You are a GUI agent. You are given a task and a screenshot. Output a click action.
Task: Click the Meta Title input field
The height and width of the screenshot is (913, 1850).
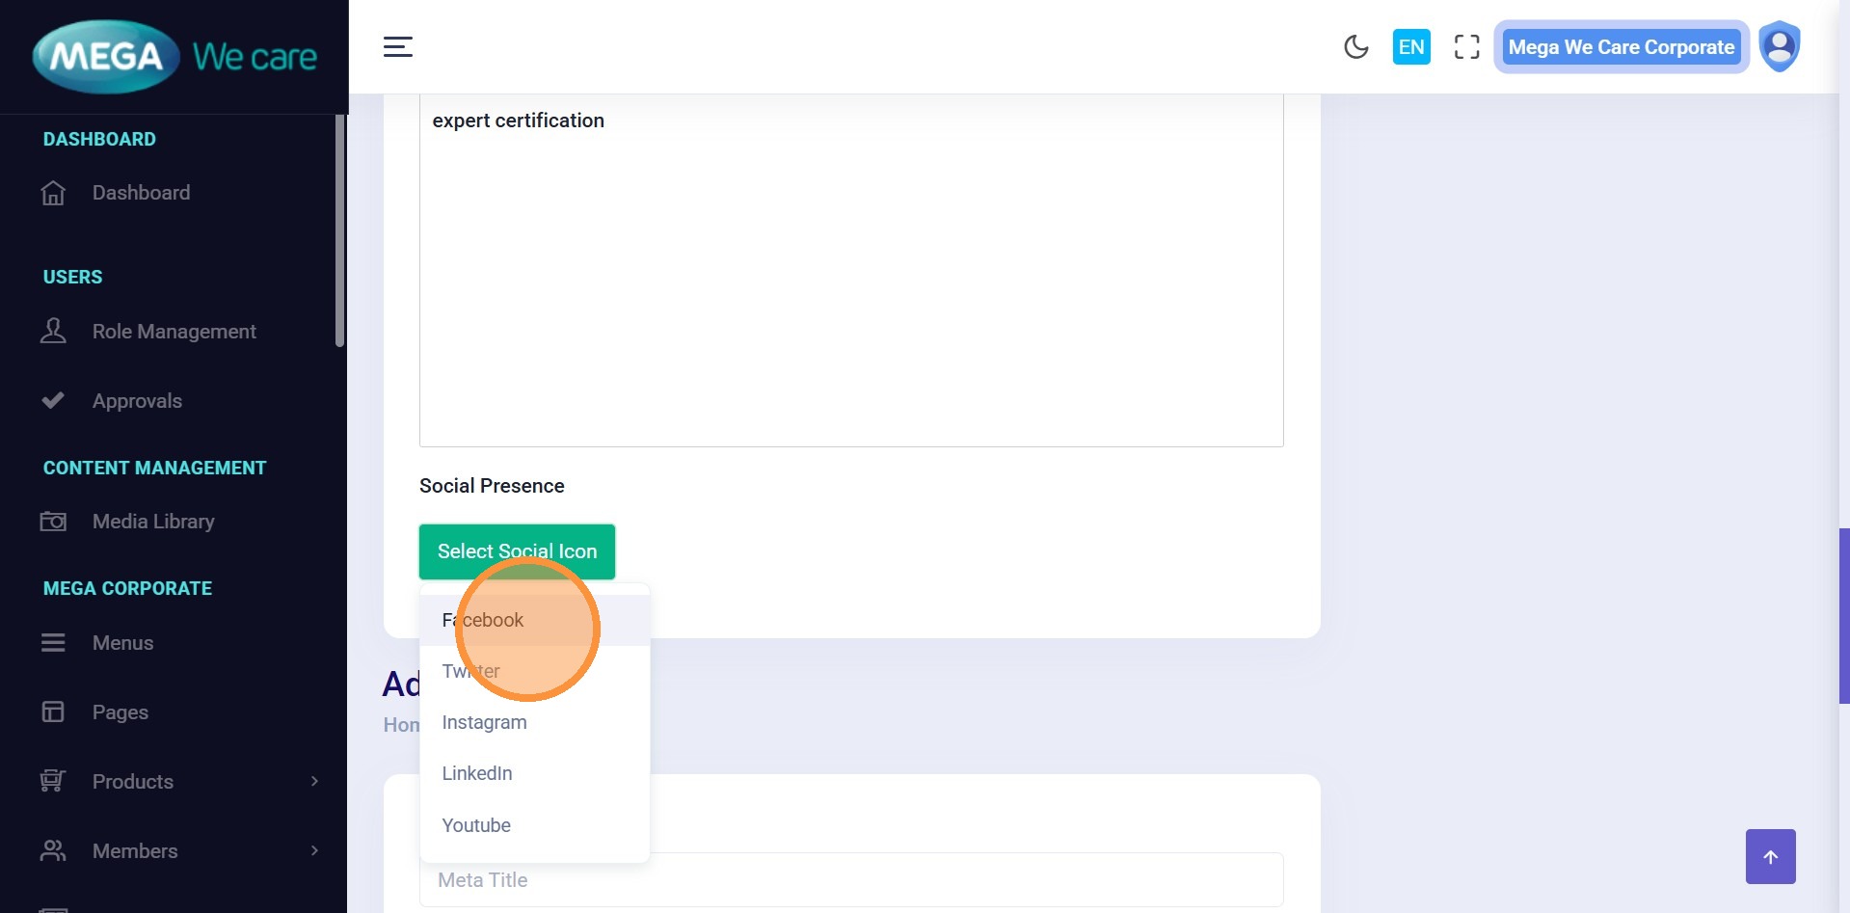point(954,880)
